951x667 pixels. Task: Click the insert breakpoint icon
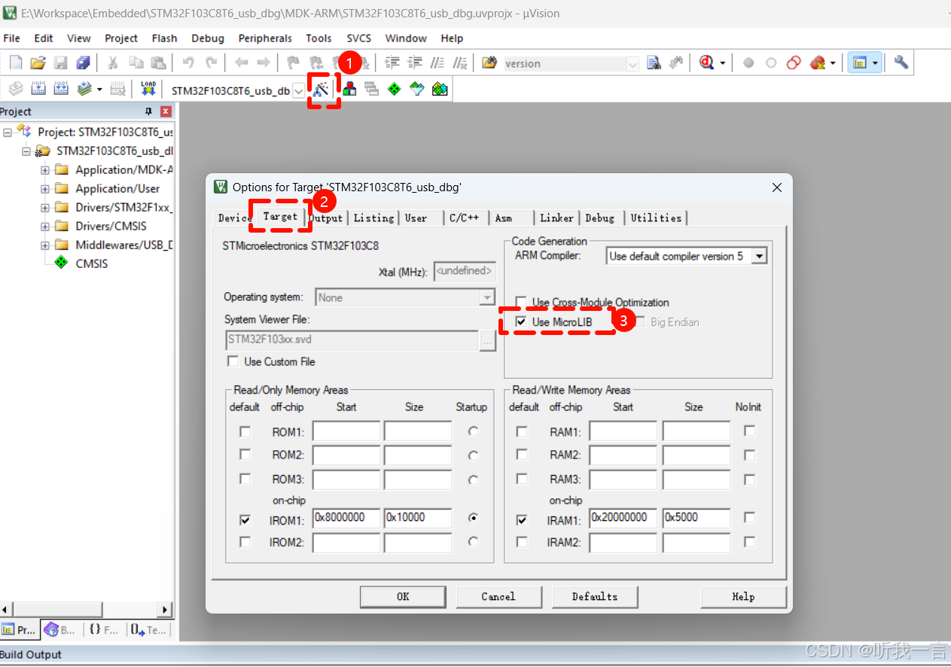[x=748, y=63]
